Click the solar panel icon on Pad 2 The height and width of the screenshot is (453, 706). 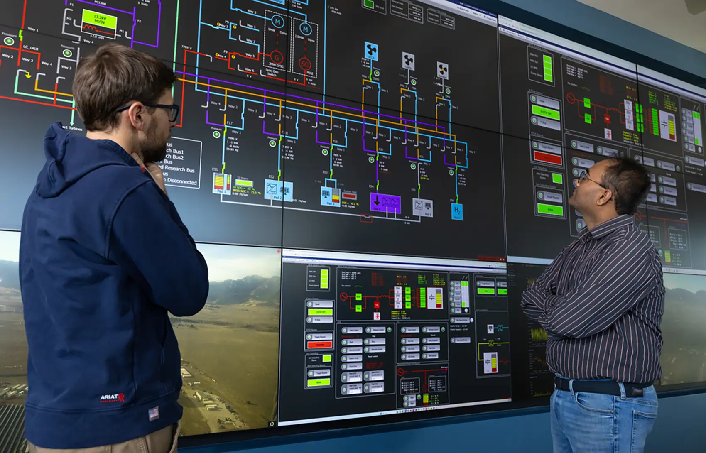pos(284,189)
